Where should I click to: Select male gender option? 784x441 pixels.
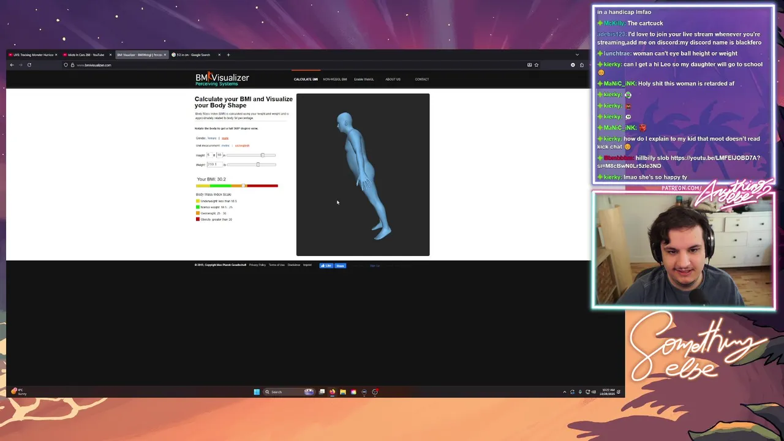[x=225, y=138]
